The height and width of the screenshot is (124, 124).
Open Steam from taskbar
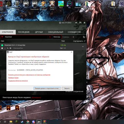22,122
